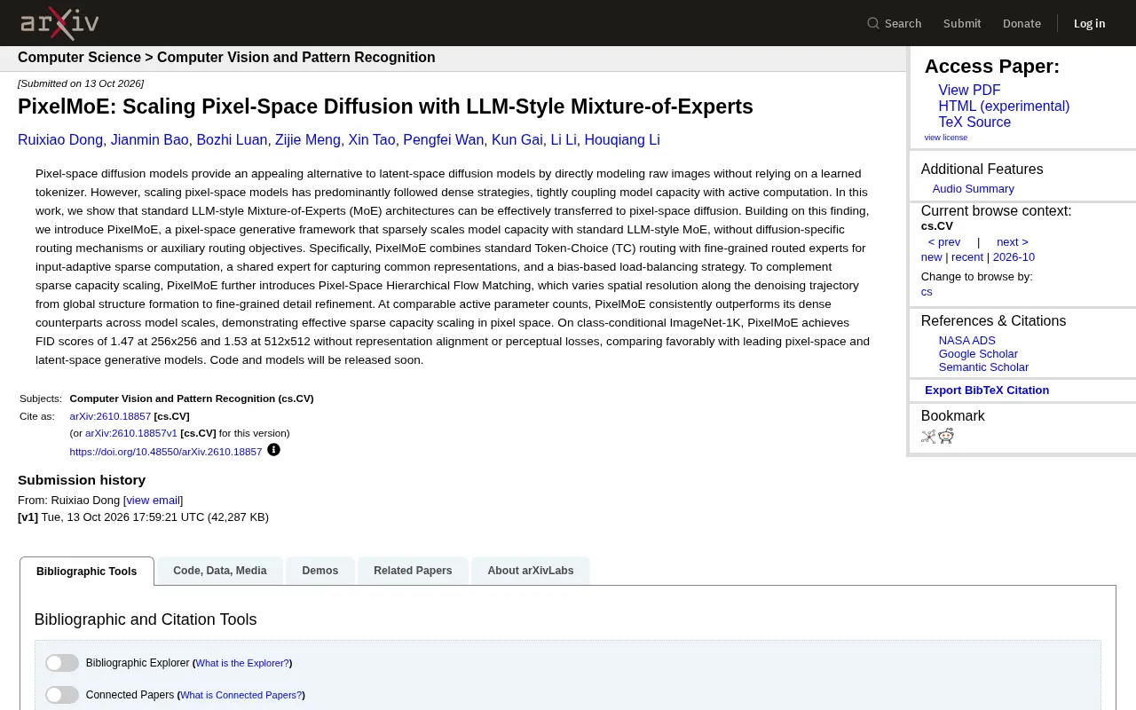Click What is Connected Papers? link
The image size is (1136, 710).
[x=241, y=695]
